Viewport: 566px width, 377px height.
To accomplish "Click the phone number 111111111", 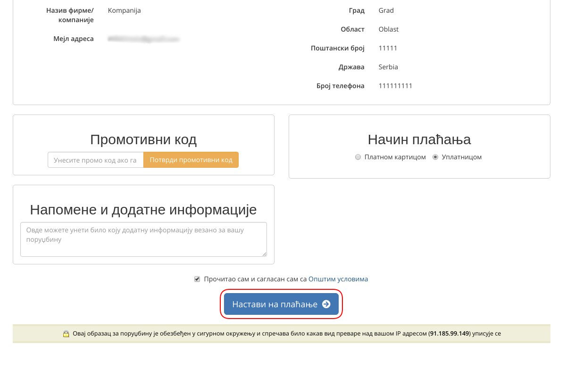I will (395, 86).
